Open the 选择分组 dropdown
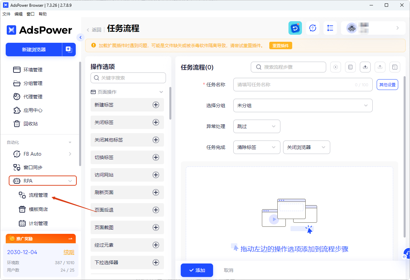The height and width of the screenshot is (280, 410). [303, 105]
